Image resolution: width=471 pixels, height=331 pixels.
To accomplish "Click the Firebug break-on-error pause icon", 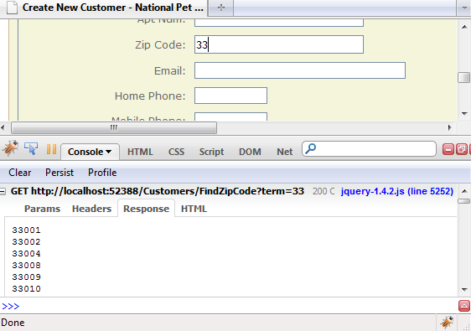I will pos(51,149).
